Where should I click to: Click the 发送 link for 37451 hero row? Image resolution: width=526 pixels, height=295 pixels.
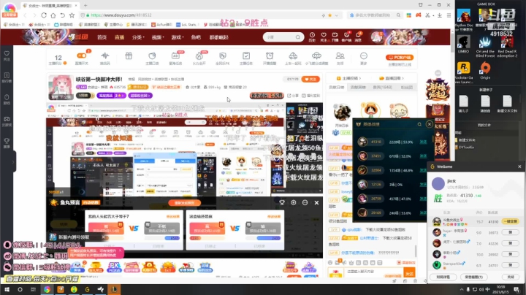(x=423, y=156)
